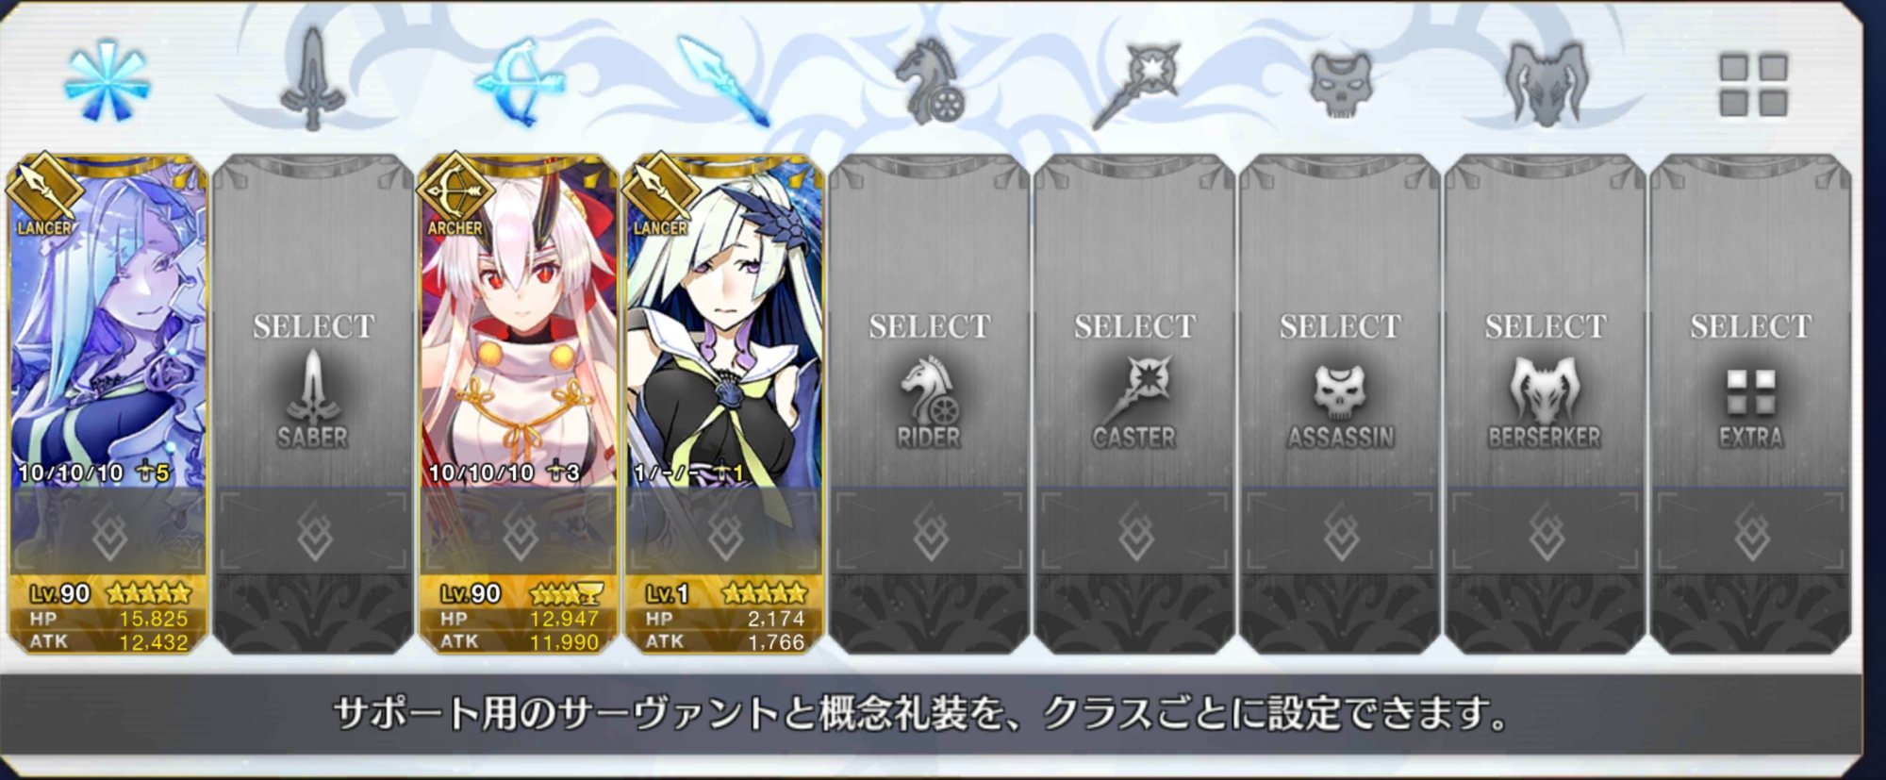
Task: Select the Lancer spear class icon
Action: coord(724,82)
